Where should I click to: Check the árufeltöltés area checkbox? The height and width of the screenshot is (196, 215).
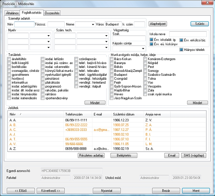(9, 59)
